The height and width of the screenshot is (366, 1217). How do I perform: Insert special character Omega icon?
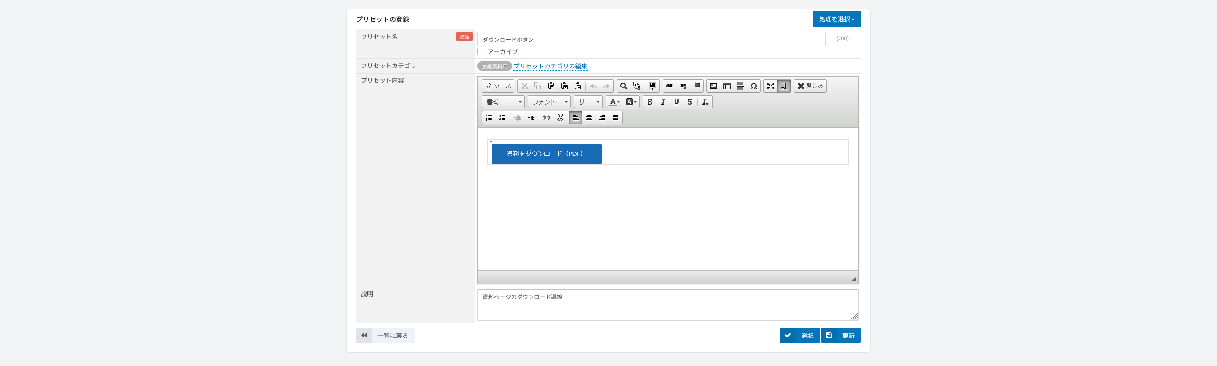(x=753, y=86)
